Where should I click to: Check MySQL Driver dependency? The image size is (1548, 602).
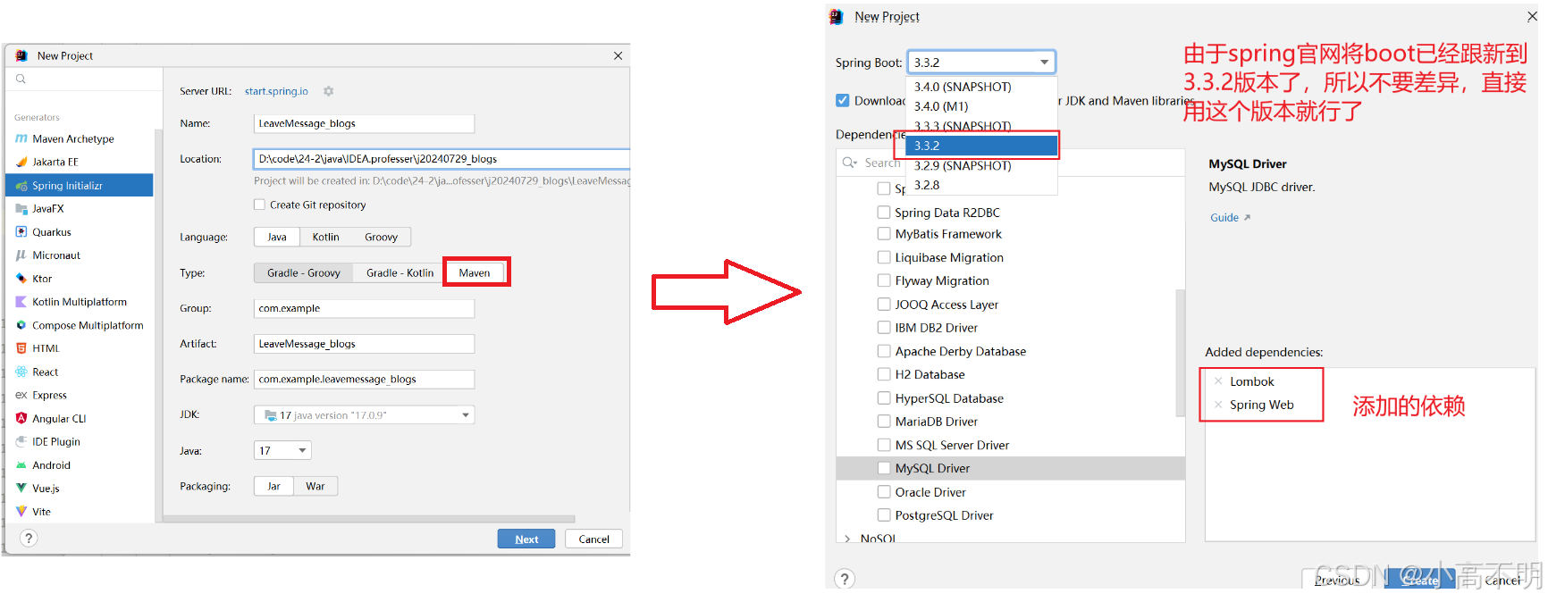pyautogui.click(x=883, y=468)
